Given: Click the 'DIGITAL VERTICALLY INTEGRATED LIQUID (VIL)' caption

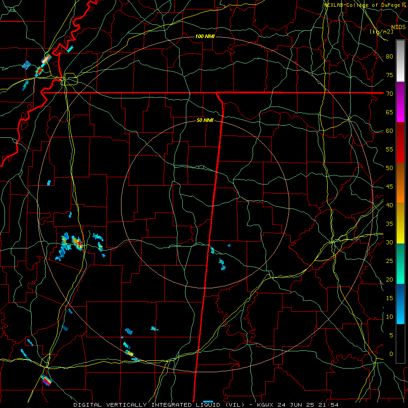Looking at the screenshot, I should coord(159,405).
